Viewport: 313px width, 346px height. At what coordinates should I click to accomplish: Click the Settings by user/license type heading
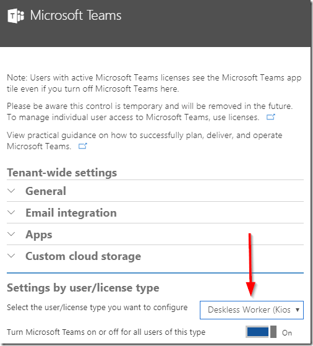click(83, 288)
